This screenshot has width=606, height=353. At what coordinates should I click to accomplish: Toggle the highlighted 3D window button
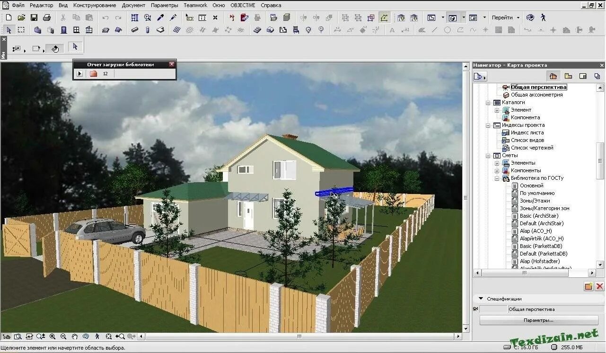click(x=453, y=18)
